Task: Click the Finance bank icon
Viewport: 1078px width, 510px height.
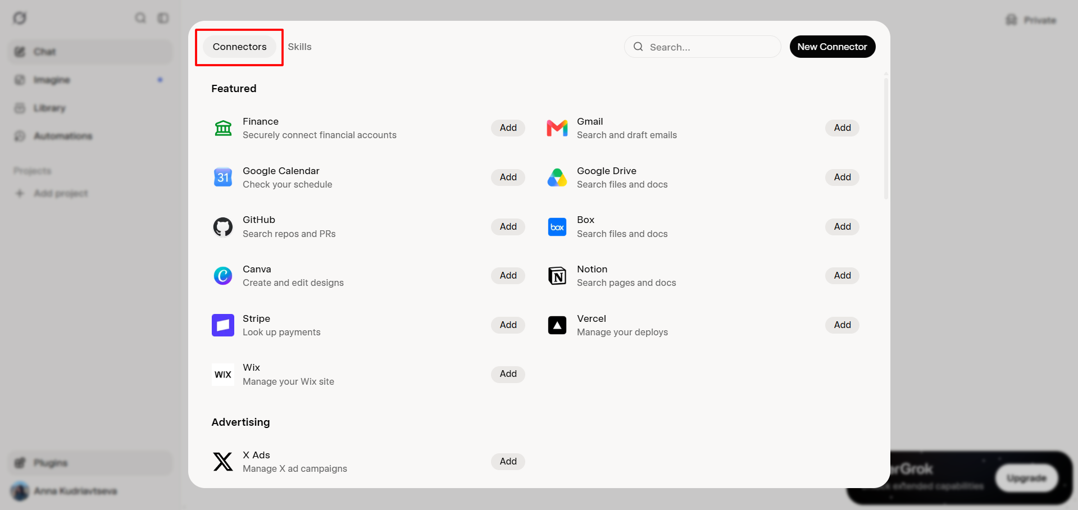Action: coord(223,128)
